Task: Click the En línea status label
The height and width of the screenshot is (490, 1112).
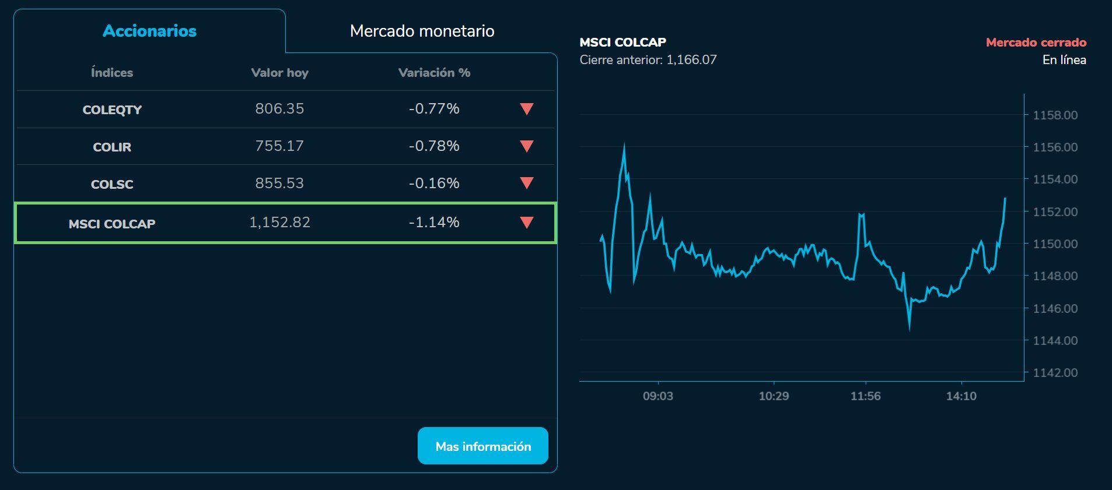Action: 1064,60
